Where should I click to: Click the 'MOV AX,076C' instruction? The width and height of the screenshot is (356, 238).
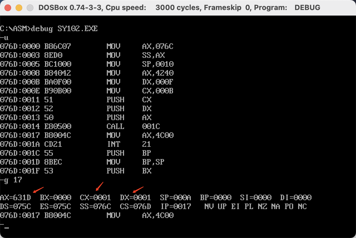point(140,46)
